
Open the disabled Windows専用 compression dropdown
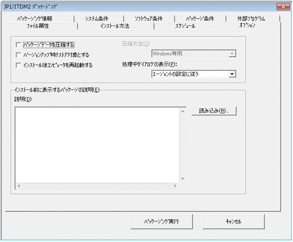(x=194, y=54)
